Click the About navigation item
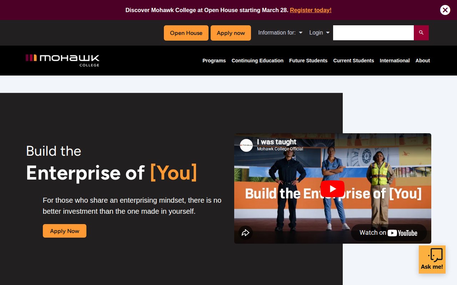 pyautogui.click(x=423, y=61)
